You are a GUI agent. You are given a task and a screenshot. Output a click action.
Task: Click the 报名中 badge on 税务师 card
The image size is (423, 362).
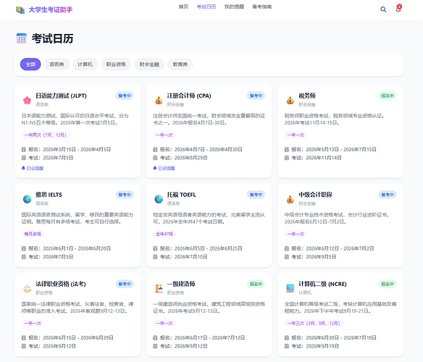click(x=388, y=96)
